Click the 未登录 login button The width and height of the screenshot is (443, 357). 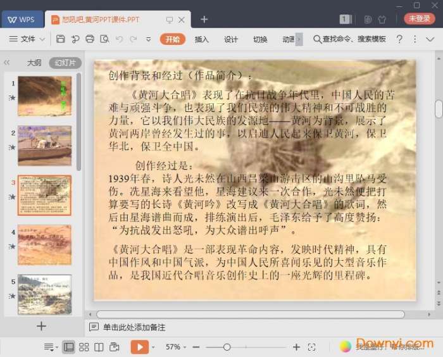point(419,18)
